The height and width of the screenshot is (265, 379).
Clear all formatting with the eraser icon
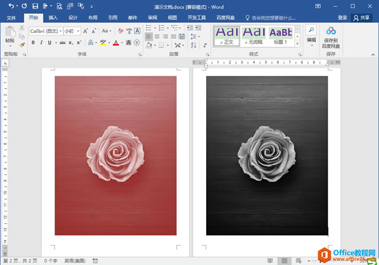pyautogui.click(x=120, y=31)
